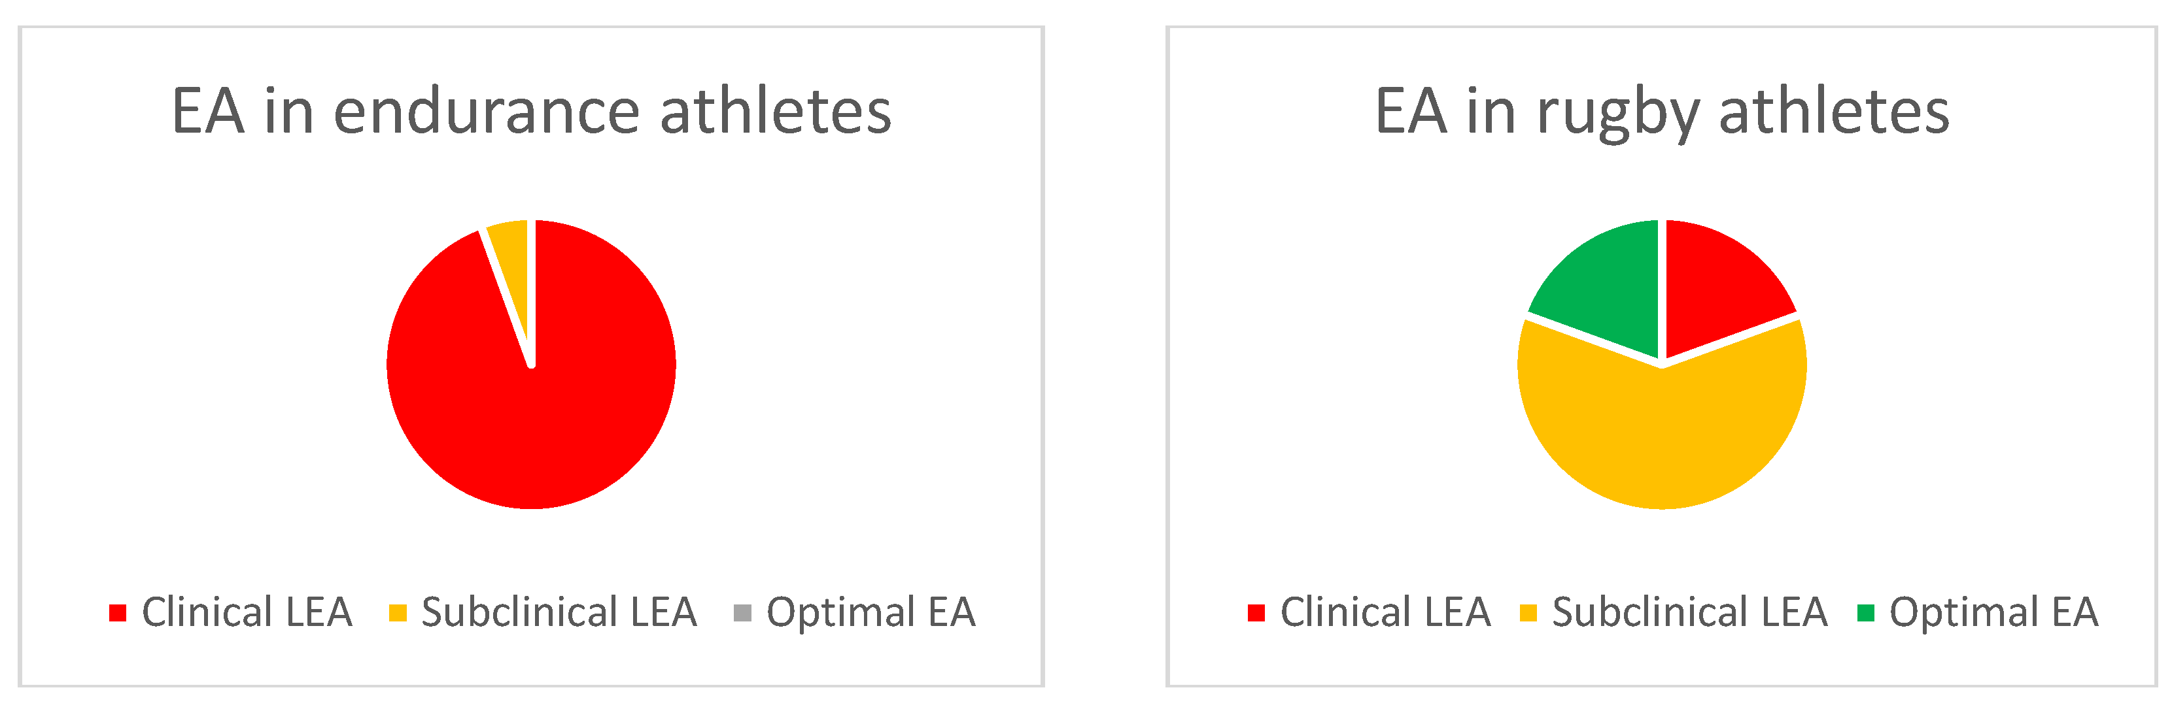Select the large yellow slice in rugby pie
This screenshot has width=2172, height=709.
point(1661,429)
